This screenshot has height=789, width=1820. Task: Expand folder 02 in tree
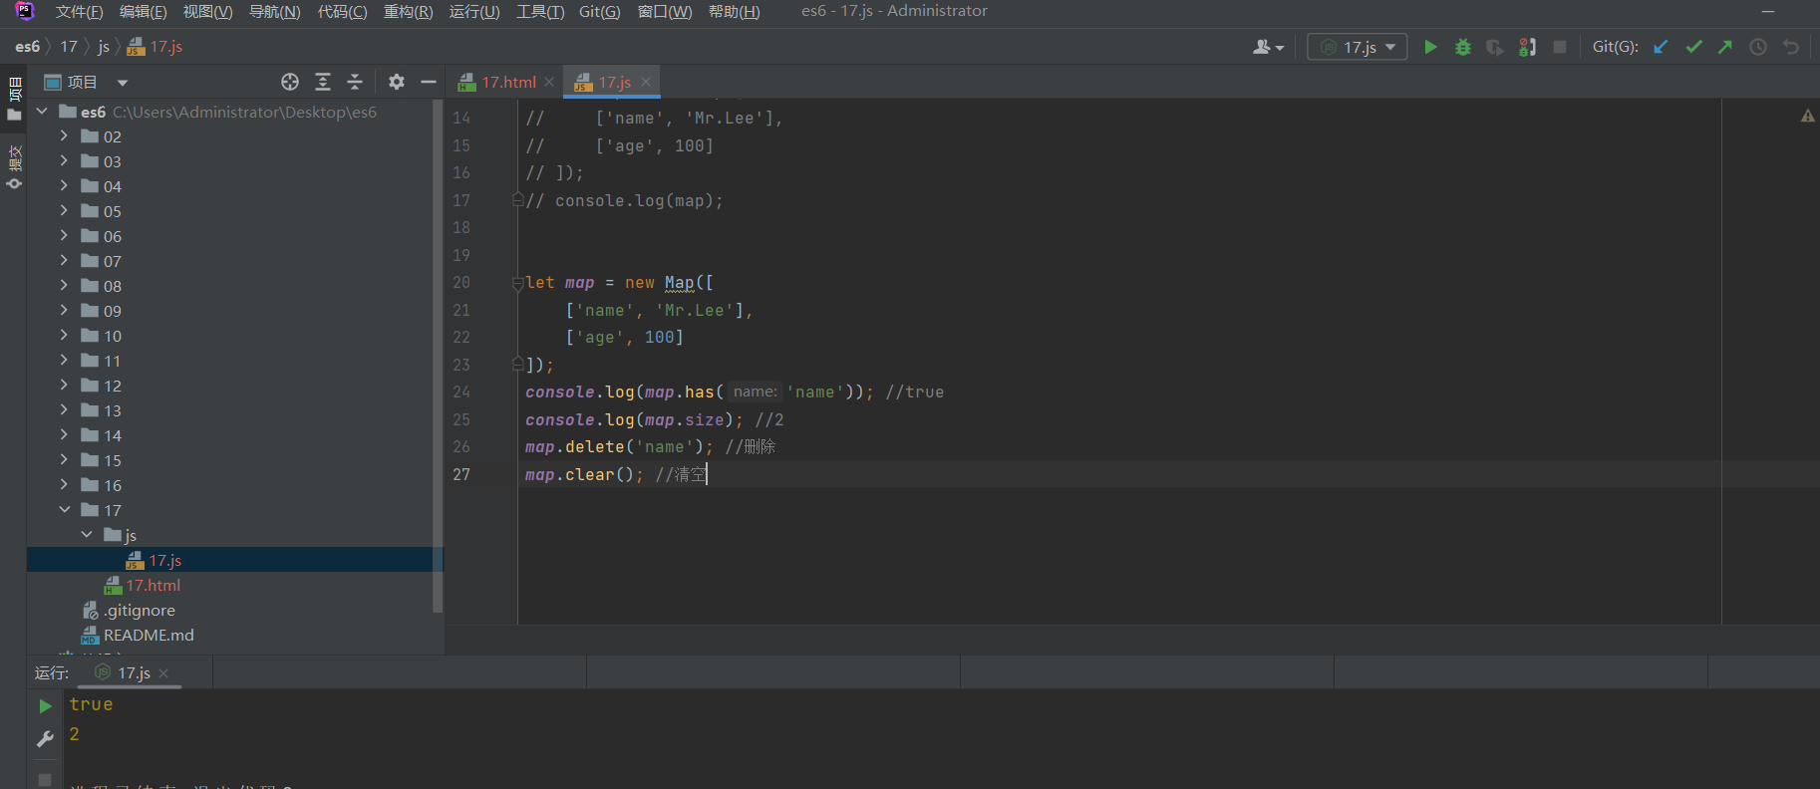click(64, 135)
